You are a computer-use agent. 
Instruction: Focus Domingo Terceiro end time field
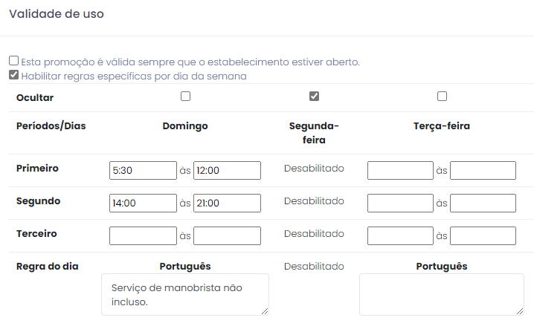(x=227, y=235)
